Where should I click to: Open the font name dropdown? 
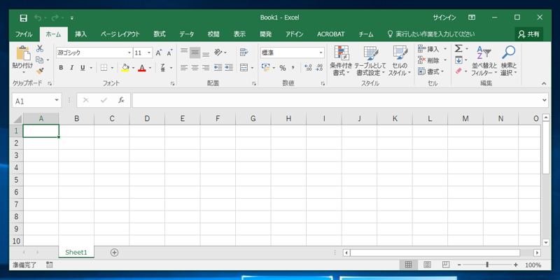click(x=129, y=53)
